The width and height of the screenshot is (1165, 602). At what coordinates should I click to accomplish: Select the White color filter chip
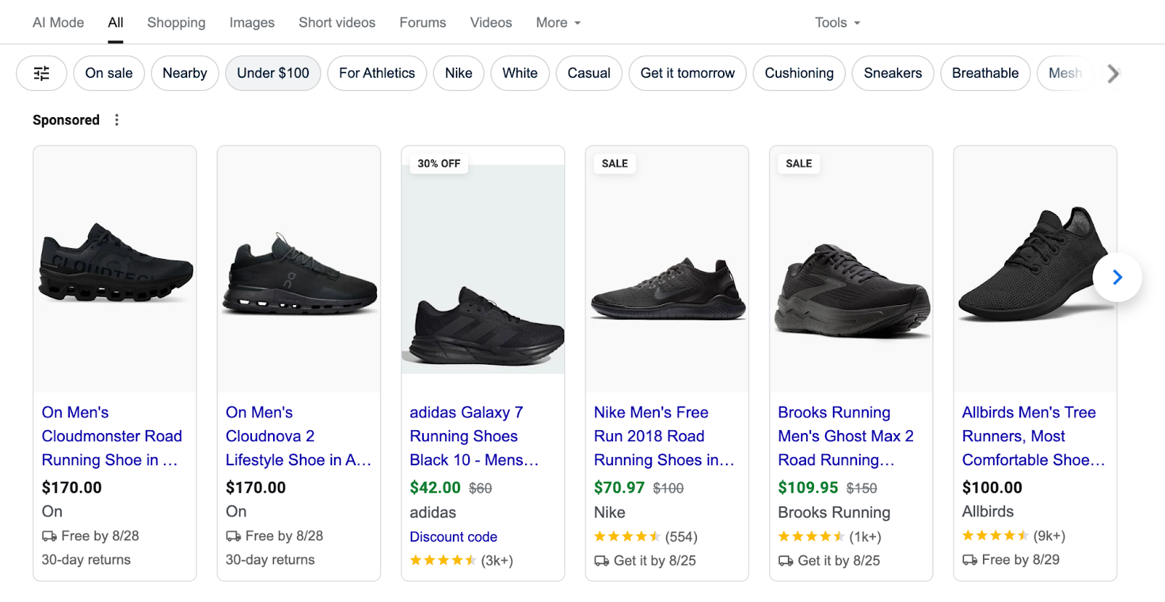[x=520, y=74]
